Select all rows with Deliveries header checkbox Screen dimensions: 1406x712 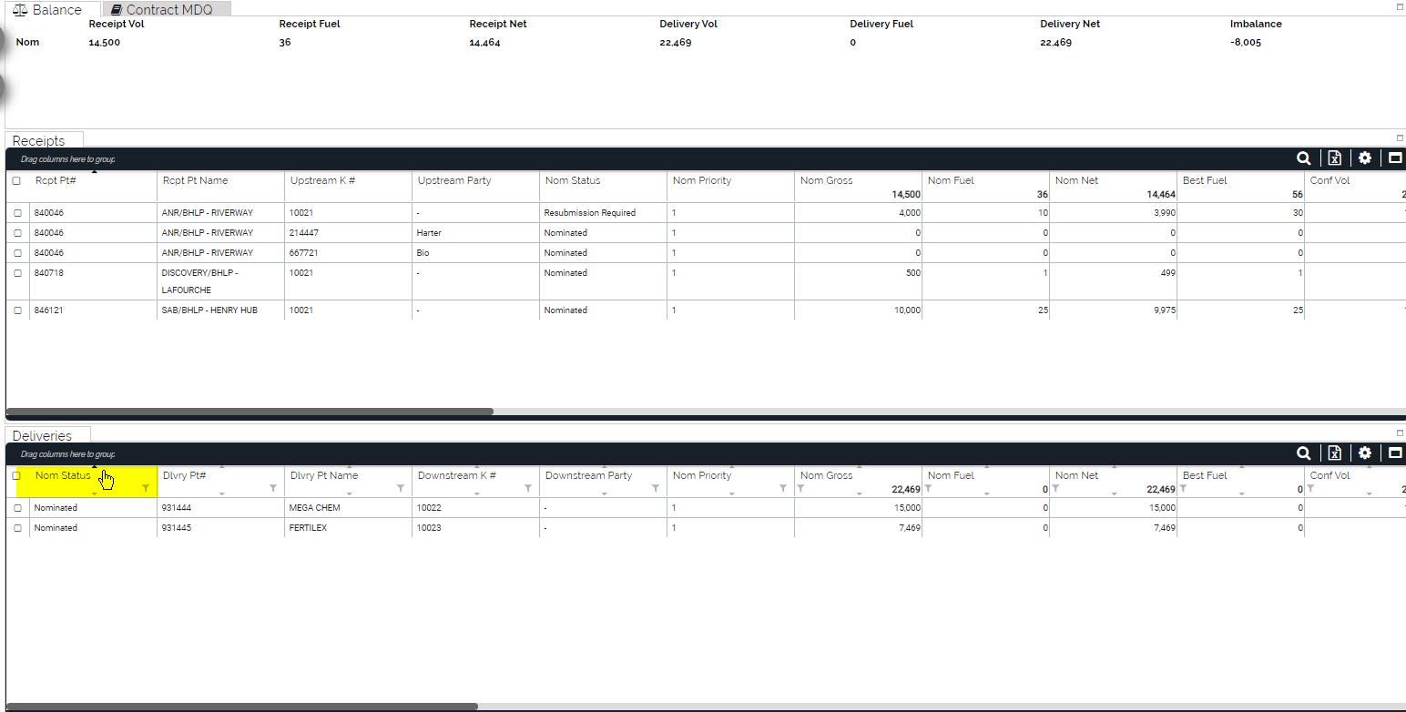(x=16, y=475)
